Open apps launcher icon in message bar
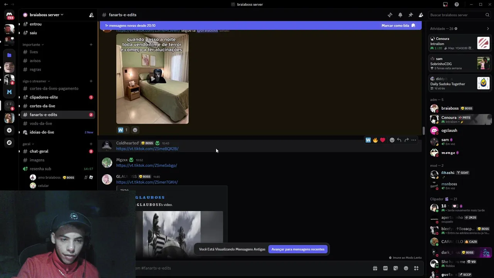Screen dimensions: 494x278 click(416, 268)
